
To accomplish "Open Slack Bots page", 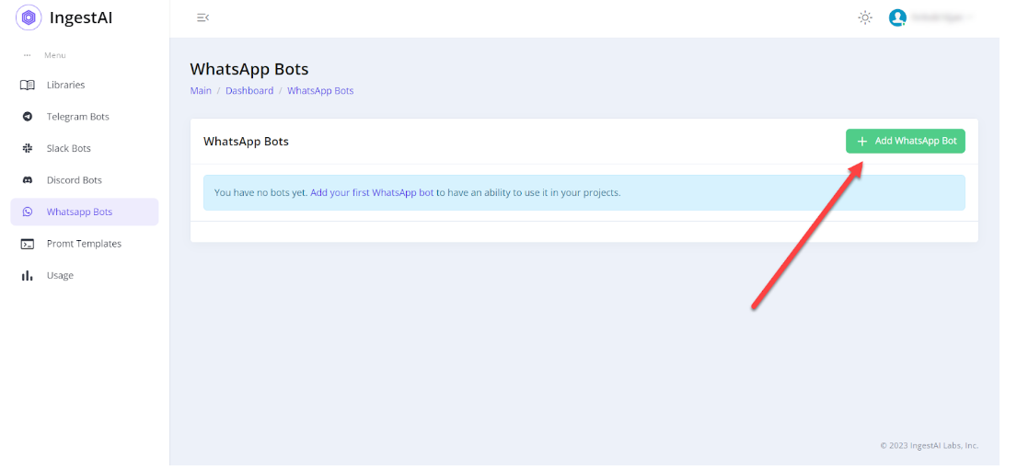I will [85, 148].
